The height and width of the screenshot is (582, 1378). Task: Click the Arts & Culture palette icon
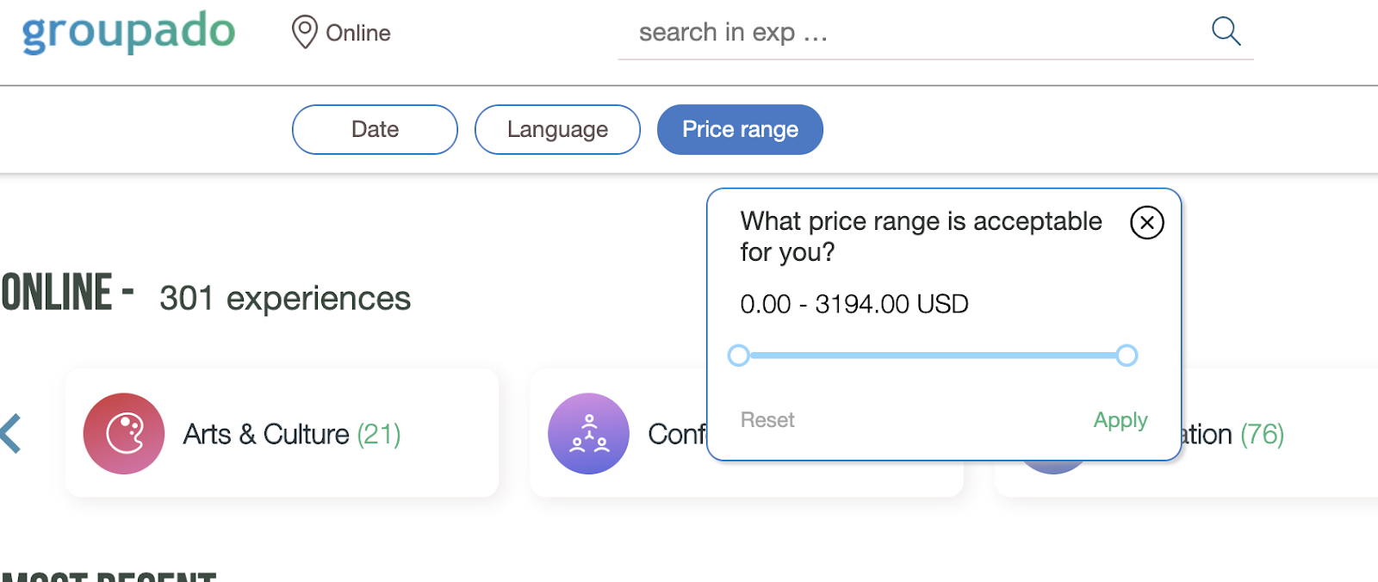(x=124, y=434)
